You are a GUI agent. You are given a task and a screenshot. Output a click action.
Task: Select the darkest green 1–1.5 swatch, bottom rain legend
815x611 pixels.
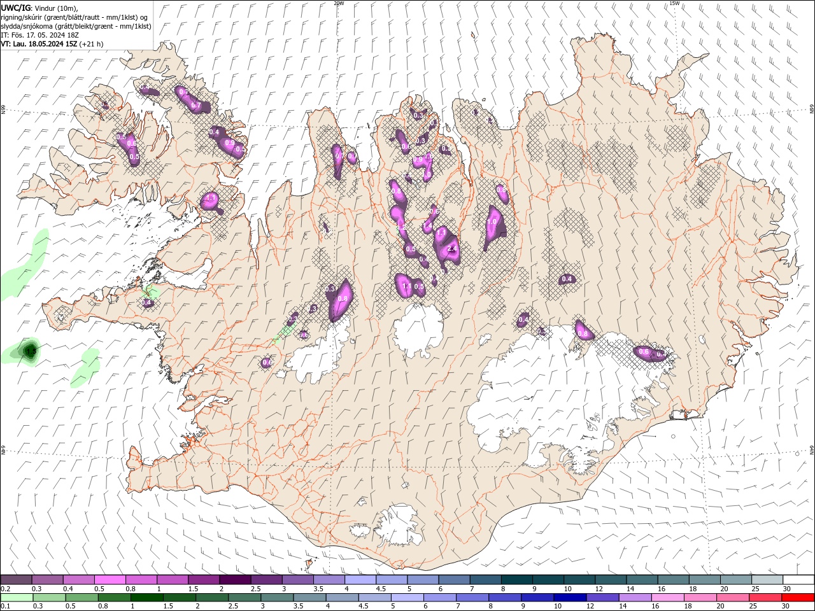[147, 598]
